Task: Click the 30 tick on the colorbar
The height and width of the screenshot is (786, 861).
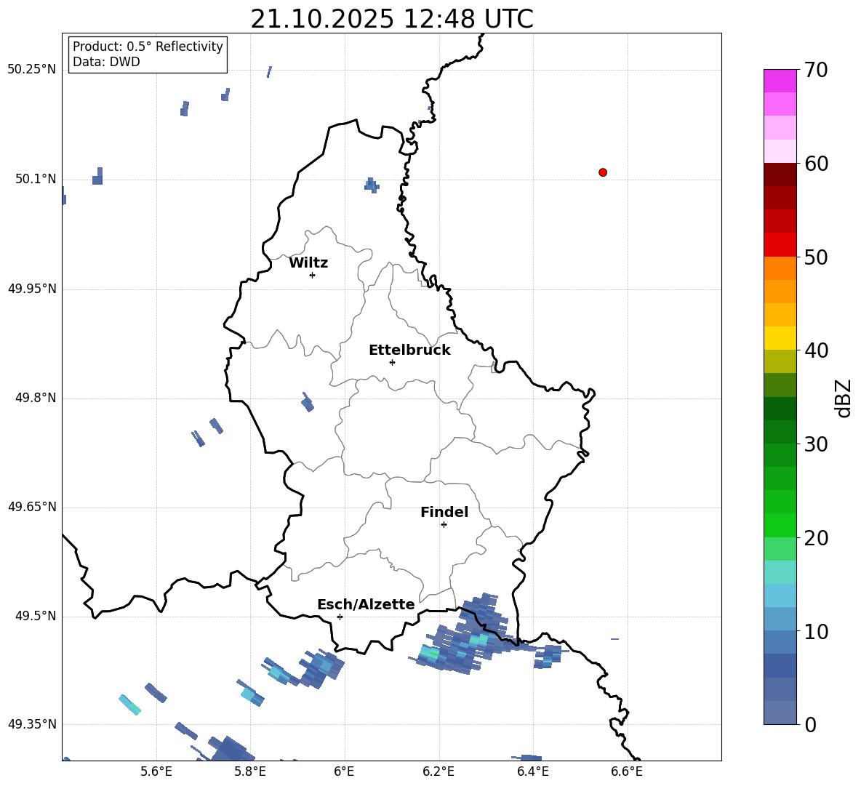Action: pyautogui.click(x=816, y=444)
